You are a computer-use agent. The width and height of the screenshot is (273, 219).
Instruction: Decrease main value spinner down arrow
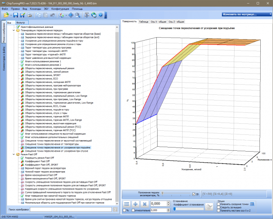tap(168, 205)
